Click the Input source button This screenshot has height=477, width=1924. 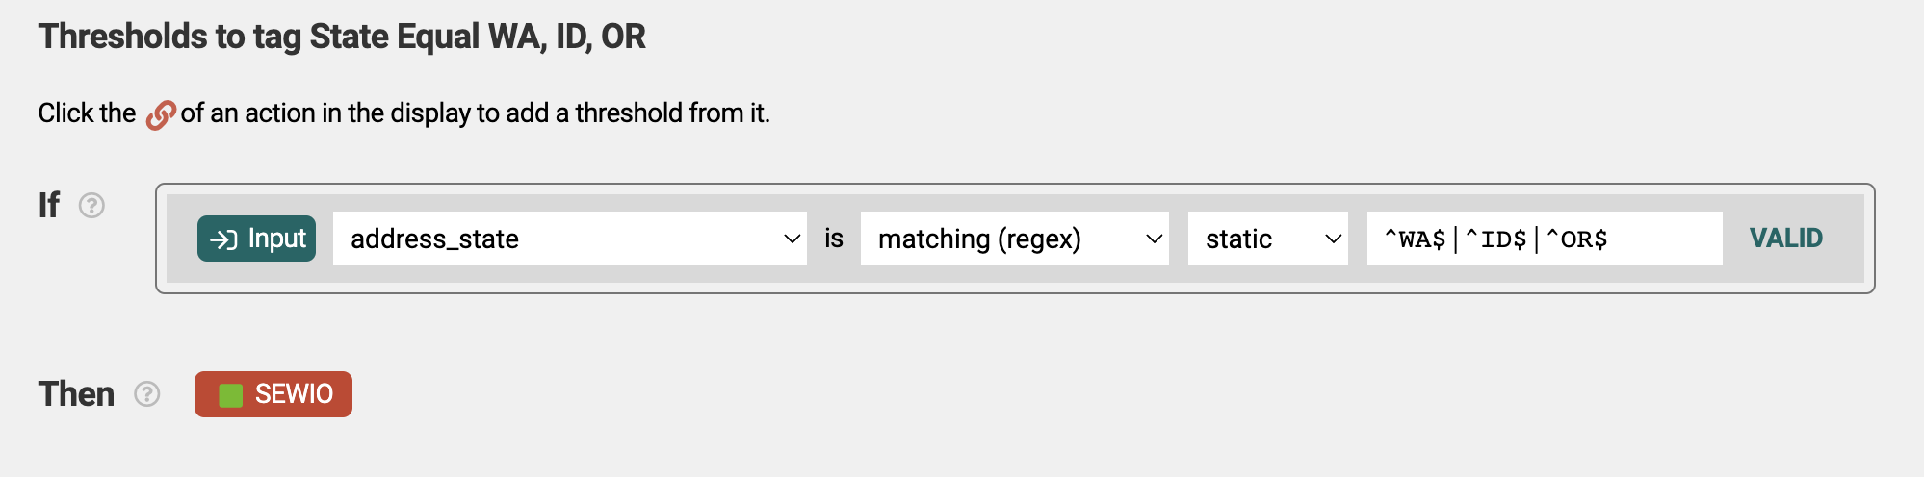256,238
